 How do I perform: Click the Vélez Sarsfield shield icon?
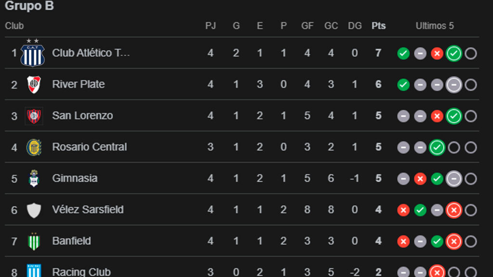(x=34, y=210)
